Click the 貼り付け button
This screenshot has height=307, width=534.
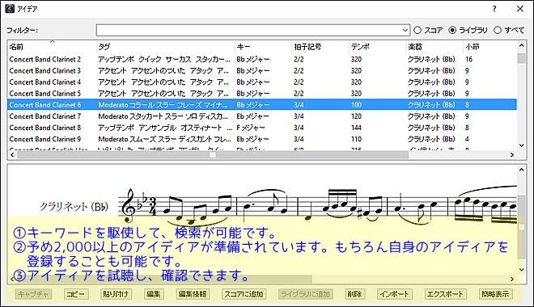pyautogui.click(x=117, y=294)
